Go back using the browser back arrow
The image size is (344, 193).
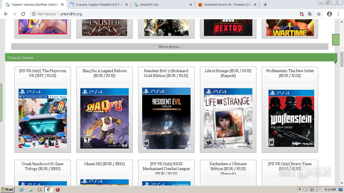coord(6,14)
